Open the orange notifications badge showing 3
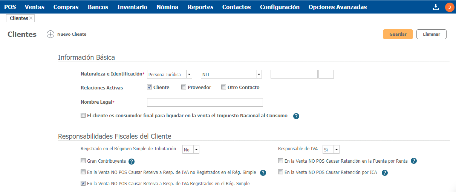The height and width of the screenshot is (192, 456). pos(449,7)
